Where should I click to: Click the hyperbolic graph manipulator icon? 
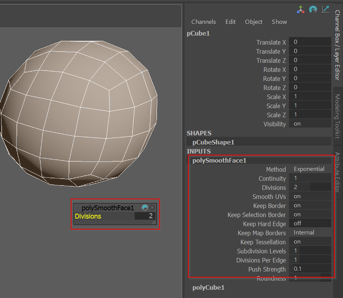coord(325,9)
